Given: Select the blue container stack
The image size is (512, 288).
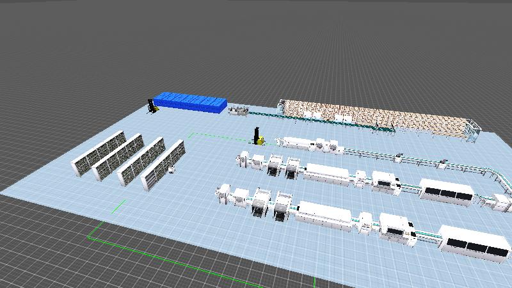Looking at the screenshot, I should (190, 101).
